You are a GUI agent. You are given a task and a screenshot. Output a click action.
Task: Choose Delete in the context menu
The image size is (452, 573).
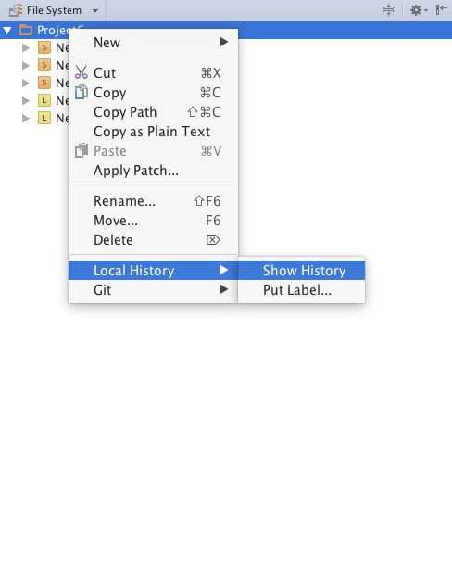click(x=153, y=240)
